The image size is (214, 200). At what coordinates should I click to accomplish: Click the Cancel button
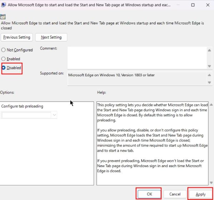[175, 194]
